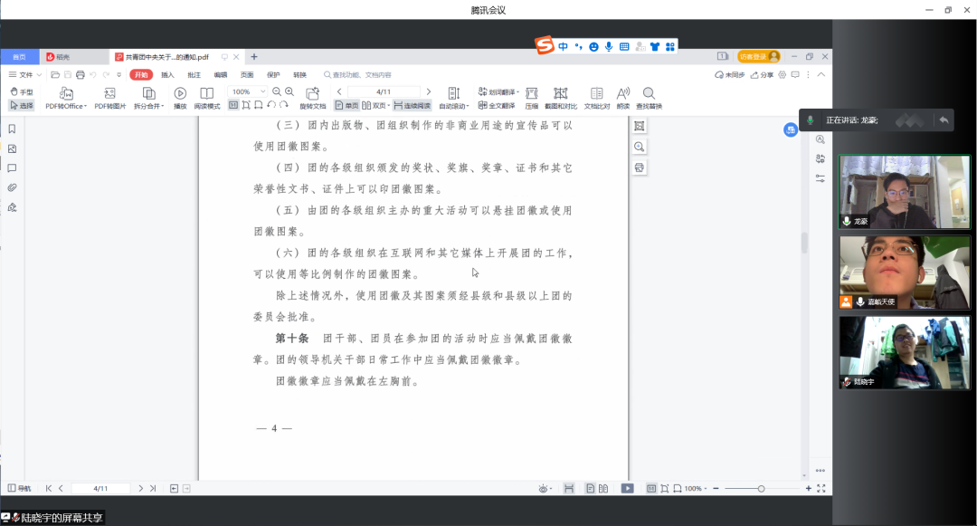Click the 旋转文档 rotate document icon
This screenshot has height=526, width=977.
coord(313,93)
